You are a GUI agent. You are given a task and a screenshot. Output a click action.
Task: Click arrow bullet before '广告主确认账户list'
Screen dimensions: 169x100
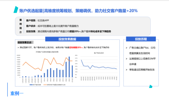coord(127,48)
